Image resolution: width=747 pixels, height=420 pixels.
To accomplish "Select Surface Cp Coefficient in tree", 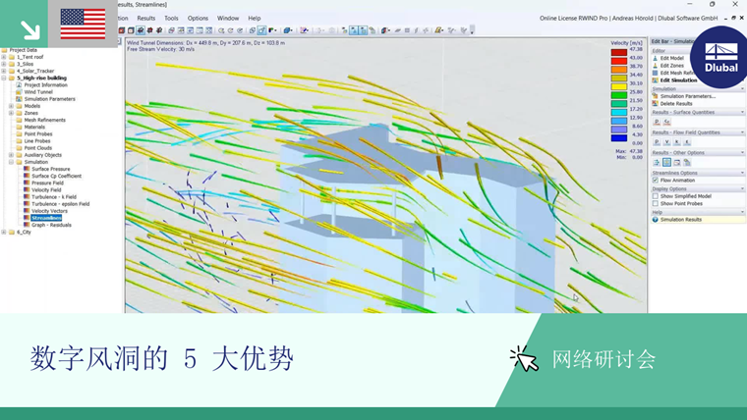I will (x=56, y=176).
